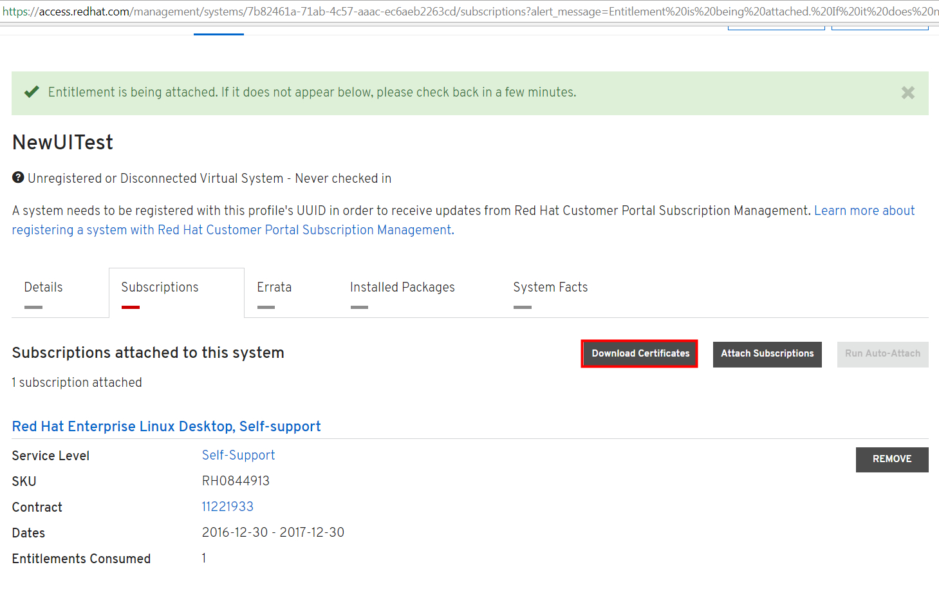939x596 pixels.
Task: Open the Learn more about registering a system link
Action: click(463, 220)
